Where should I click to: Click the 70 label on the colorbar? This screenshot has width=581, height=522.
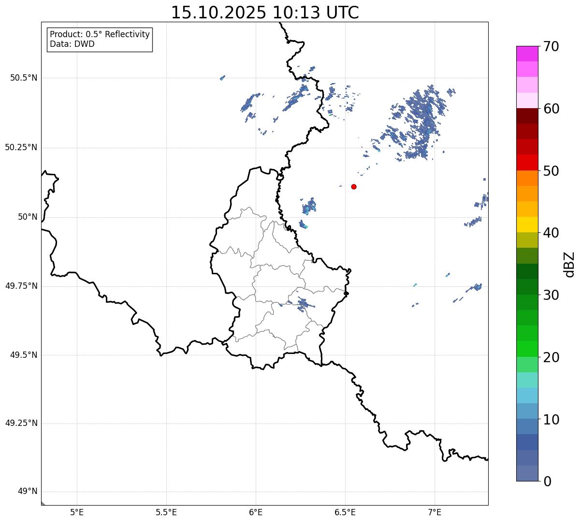click(x=551, y=46)
